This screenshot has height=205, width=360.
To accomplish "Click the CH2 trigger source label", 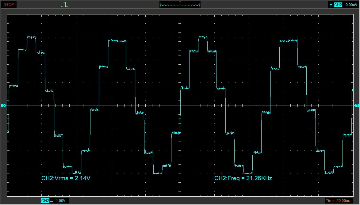I will click(x=338, y=5).
